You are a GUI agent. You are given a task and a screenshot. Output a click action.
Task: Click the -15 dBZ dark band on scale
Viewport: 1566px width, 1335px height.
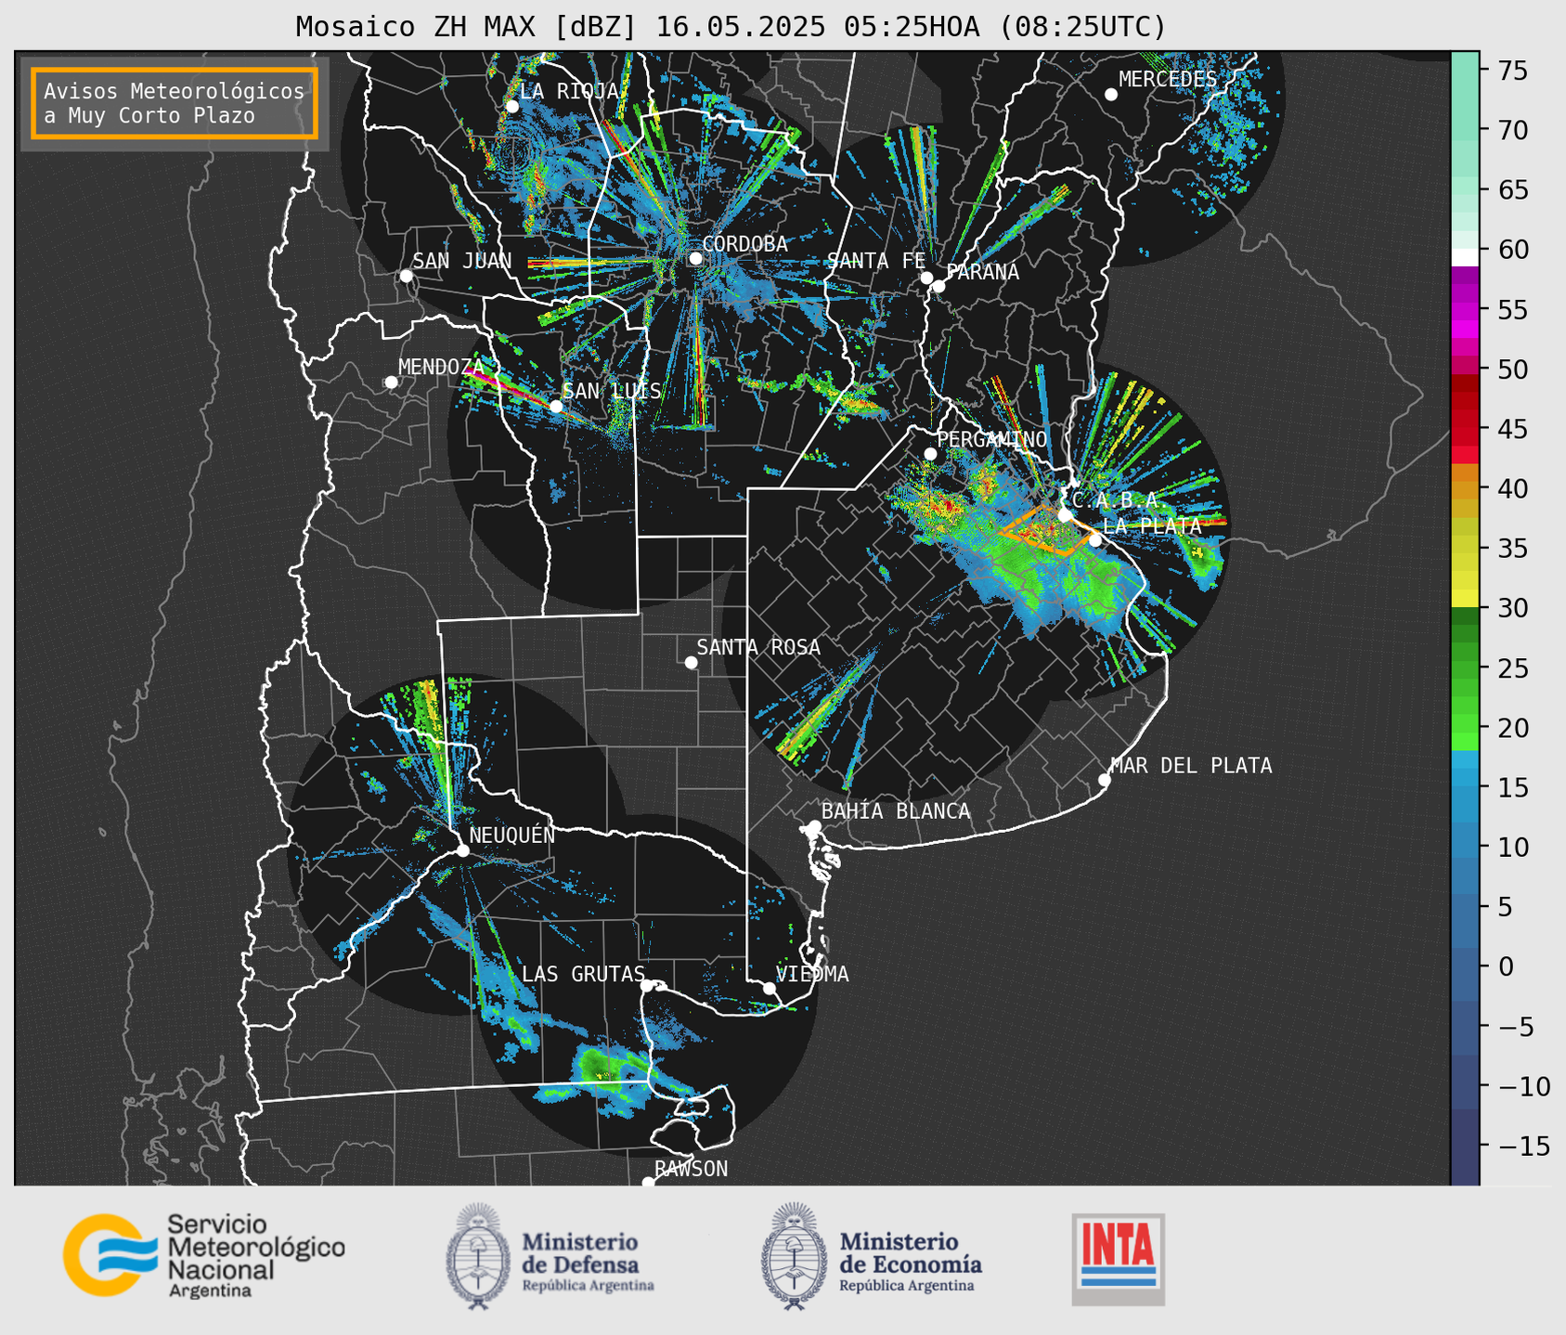(x=1465, y=1147)
